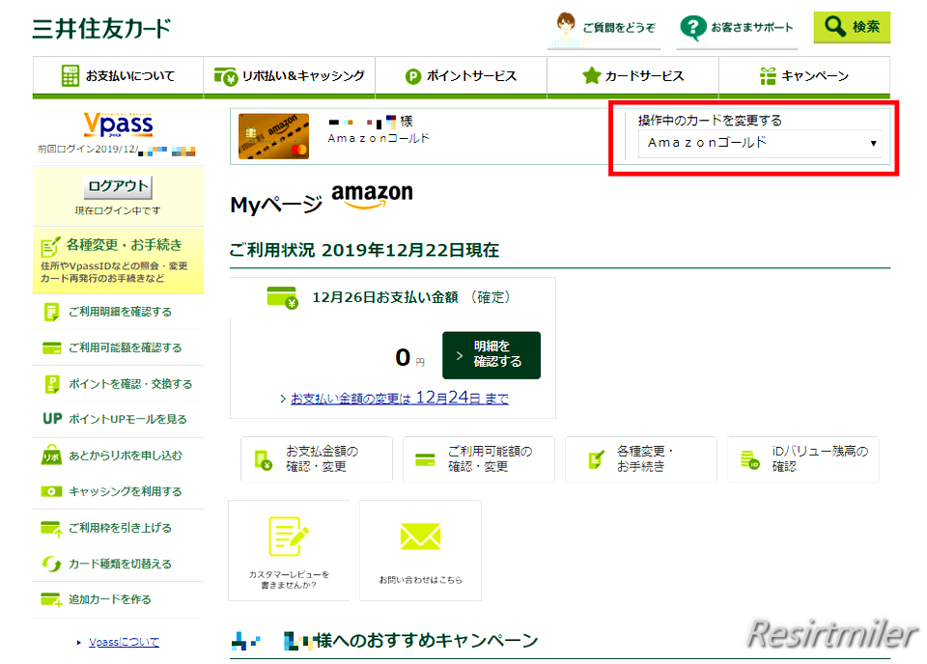
Task: Click the card-arrow icon beside ご利用枠を引き上げる
Action: click(x=51, y=528)
